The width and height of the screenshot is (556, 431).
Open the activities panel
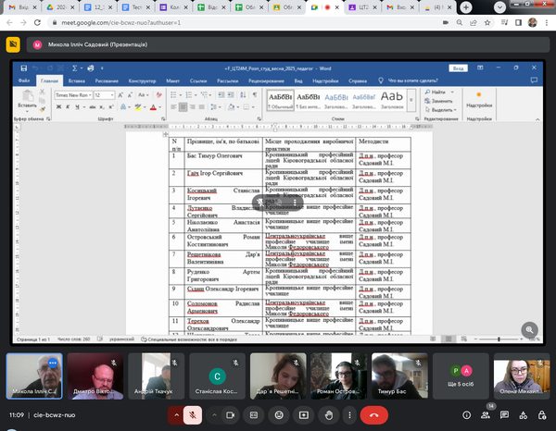coord(522,415)
